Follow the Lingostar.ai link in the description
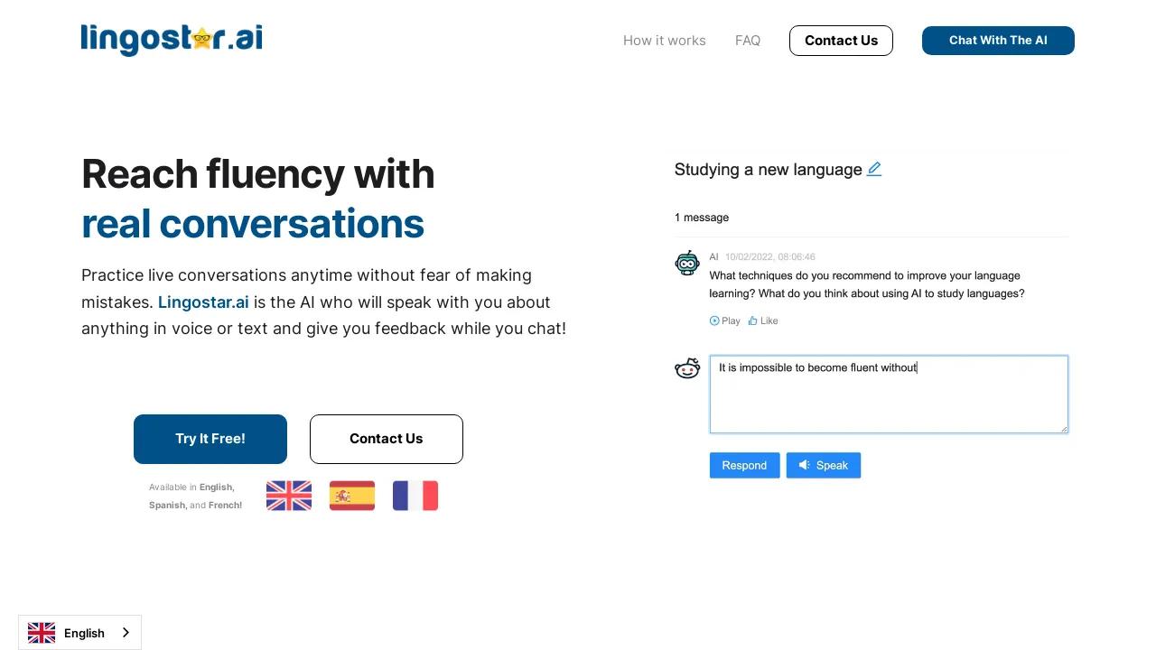1156x650 pixels. [x=203, y=302]
